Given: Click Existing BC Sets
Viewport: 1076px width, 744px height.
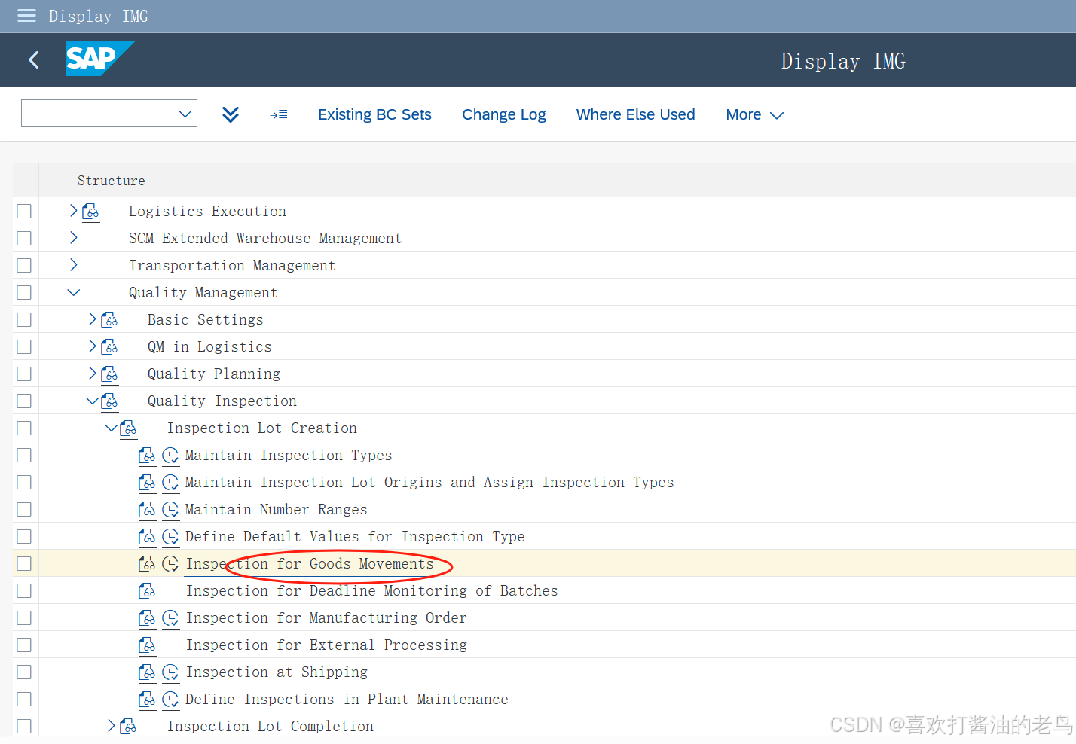Looking at the screenshot, I should click(x=374, y=115).
